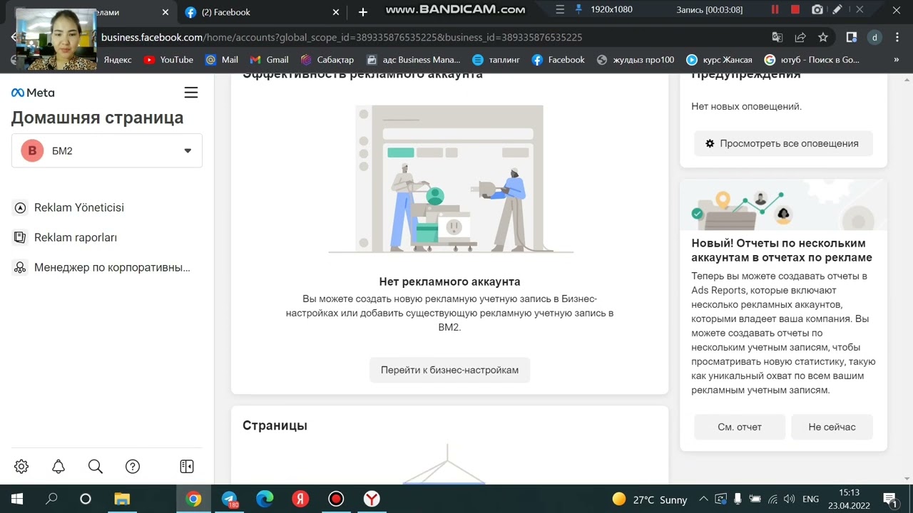Click Просмотреть все оповещения button

tap(783, 143)
